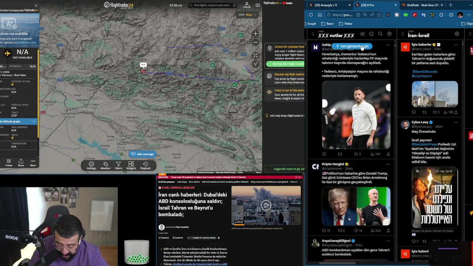Open the Sosyal bookmarks folder
Image resolution: width=473 pixels, height=266 pixels.
point(310,24)
